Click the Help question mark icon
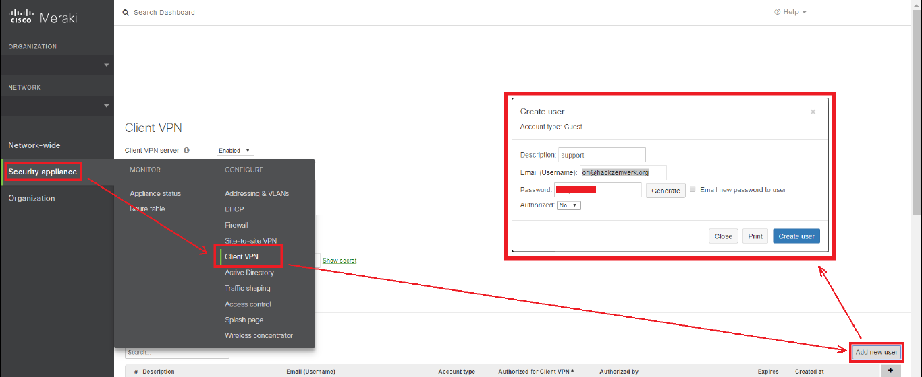Image resolution: width=922 pixels, height=377 pixels. click(x=777, y=12)
